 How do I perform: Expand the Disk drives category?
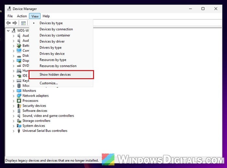coord(14,56)
